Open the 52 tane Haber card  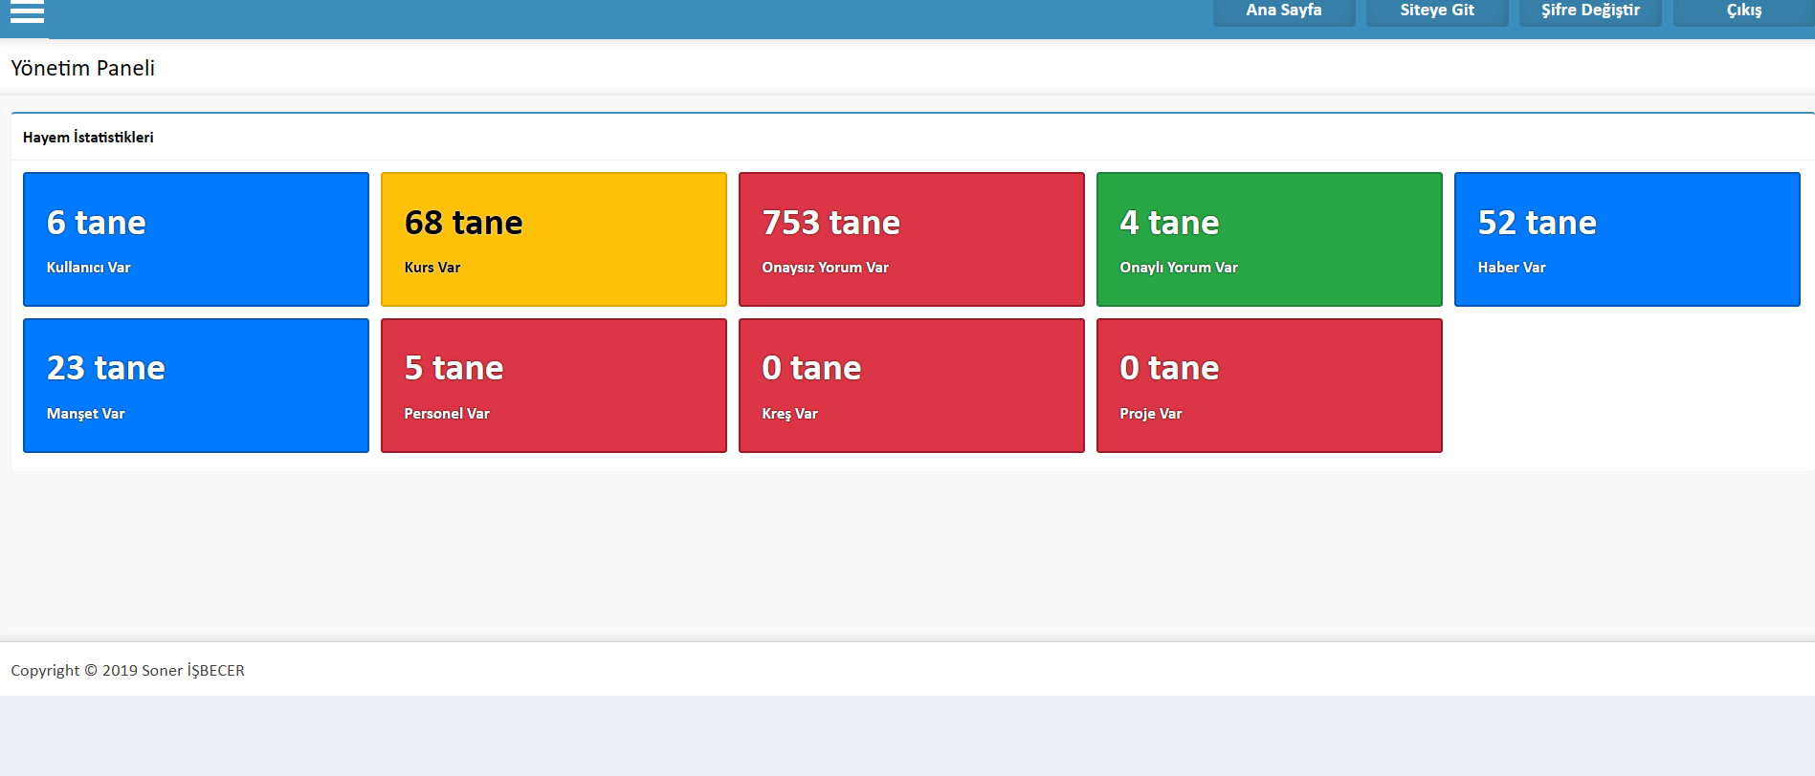[x=1627, y=239]
